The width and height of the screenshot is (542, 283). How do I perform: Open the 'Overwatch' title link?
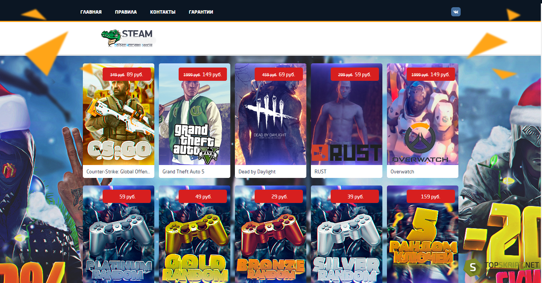click(402, 171)
